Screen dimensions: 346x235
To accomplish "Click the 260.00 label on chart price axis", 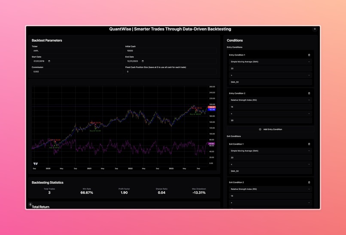I will pos(212,87).
